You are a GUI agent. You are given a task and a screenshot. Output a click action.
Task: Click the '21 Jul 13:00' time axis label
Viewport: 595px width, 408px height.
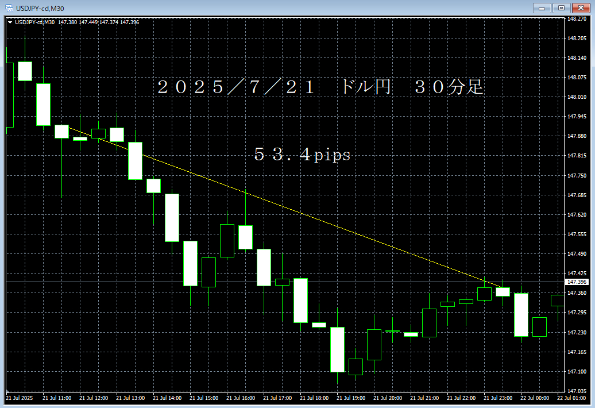(x=130, y=398)
